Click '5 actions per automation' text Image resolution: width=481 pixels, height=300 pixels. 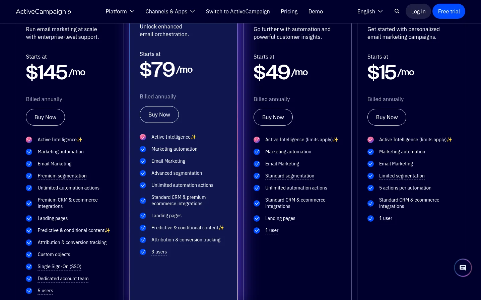405,188
